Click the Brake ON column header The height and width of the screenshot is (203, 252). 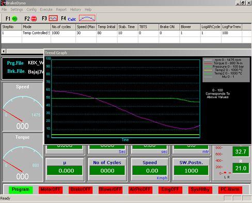(x=169, y=27)
